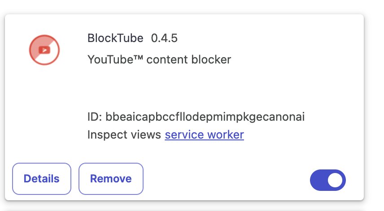Click the ID: label before the identifier
This screenshot has height=211, width=384.
tap(95, 117)
